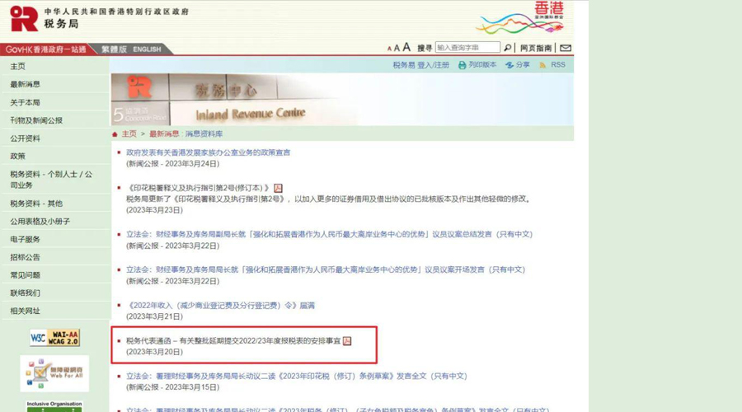The image size is (742, 412).
Task: Open PDF icon beside stamp duty guideline
Action: (x=278, y=188)
